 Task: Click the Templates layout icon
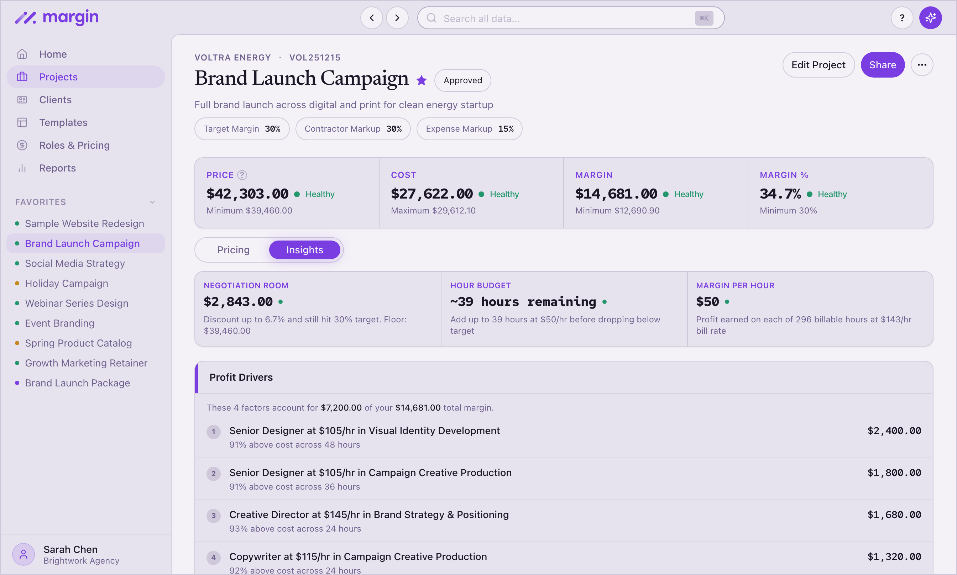coord(22,122)
